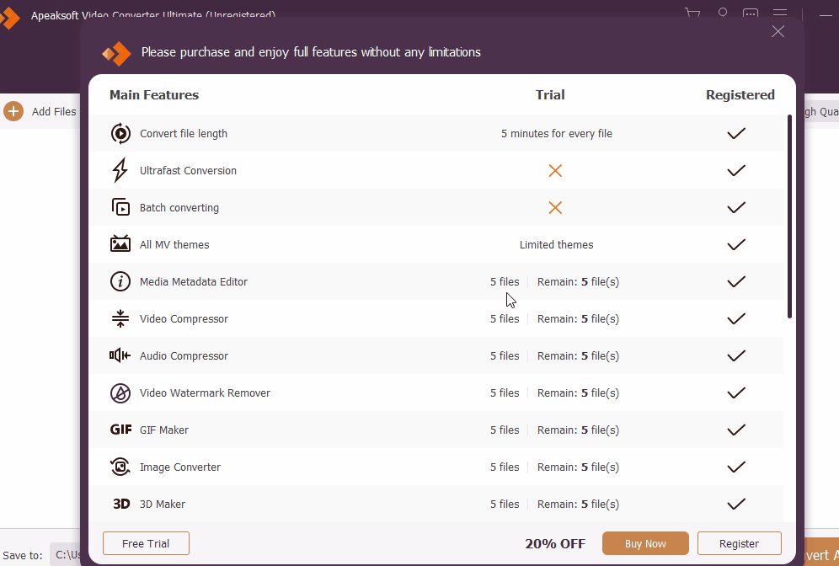839x566 pixels.
Task: Click the Media Metadata Editor label
Action: coord(194,281)
